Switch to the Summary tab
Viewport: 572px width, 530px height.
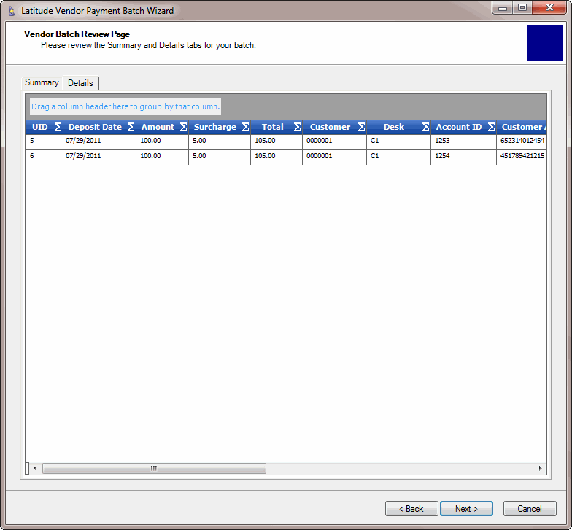pos(42,82)
